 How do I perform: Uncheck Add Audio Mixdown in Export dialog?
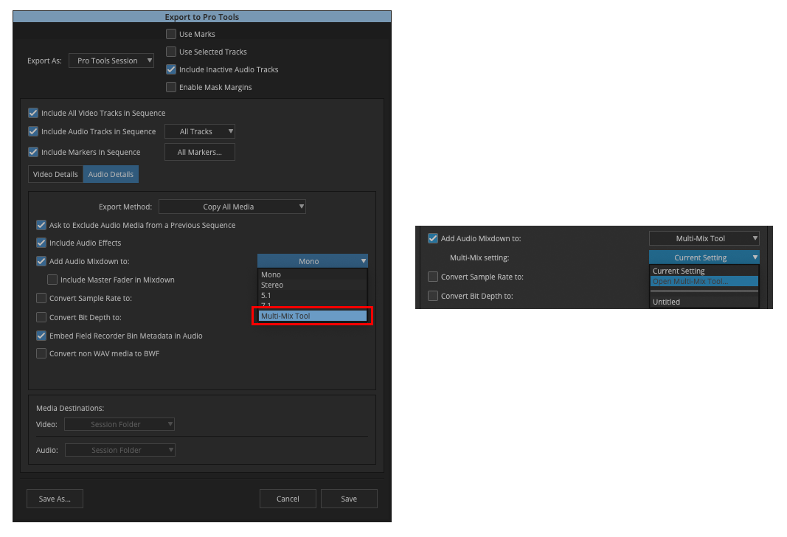(41, 261)
